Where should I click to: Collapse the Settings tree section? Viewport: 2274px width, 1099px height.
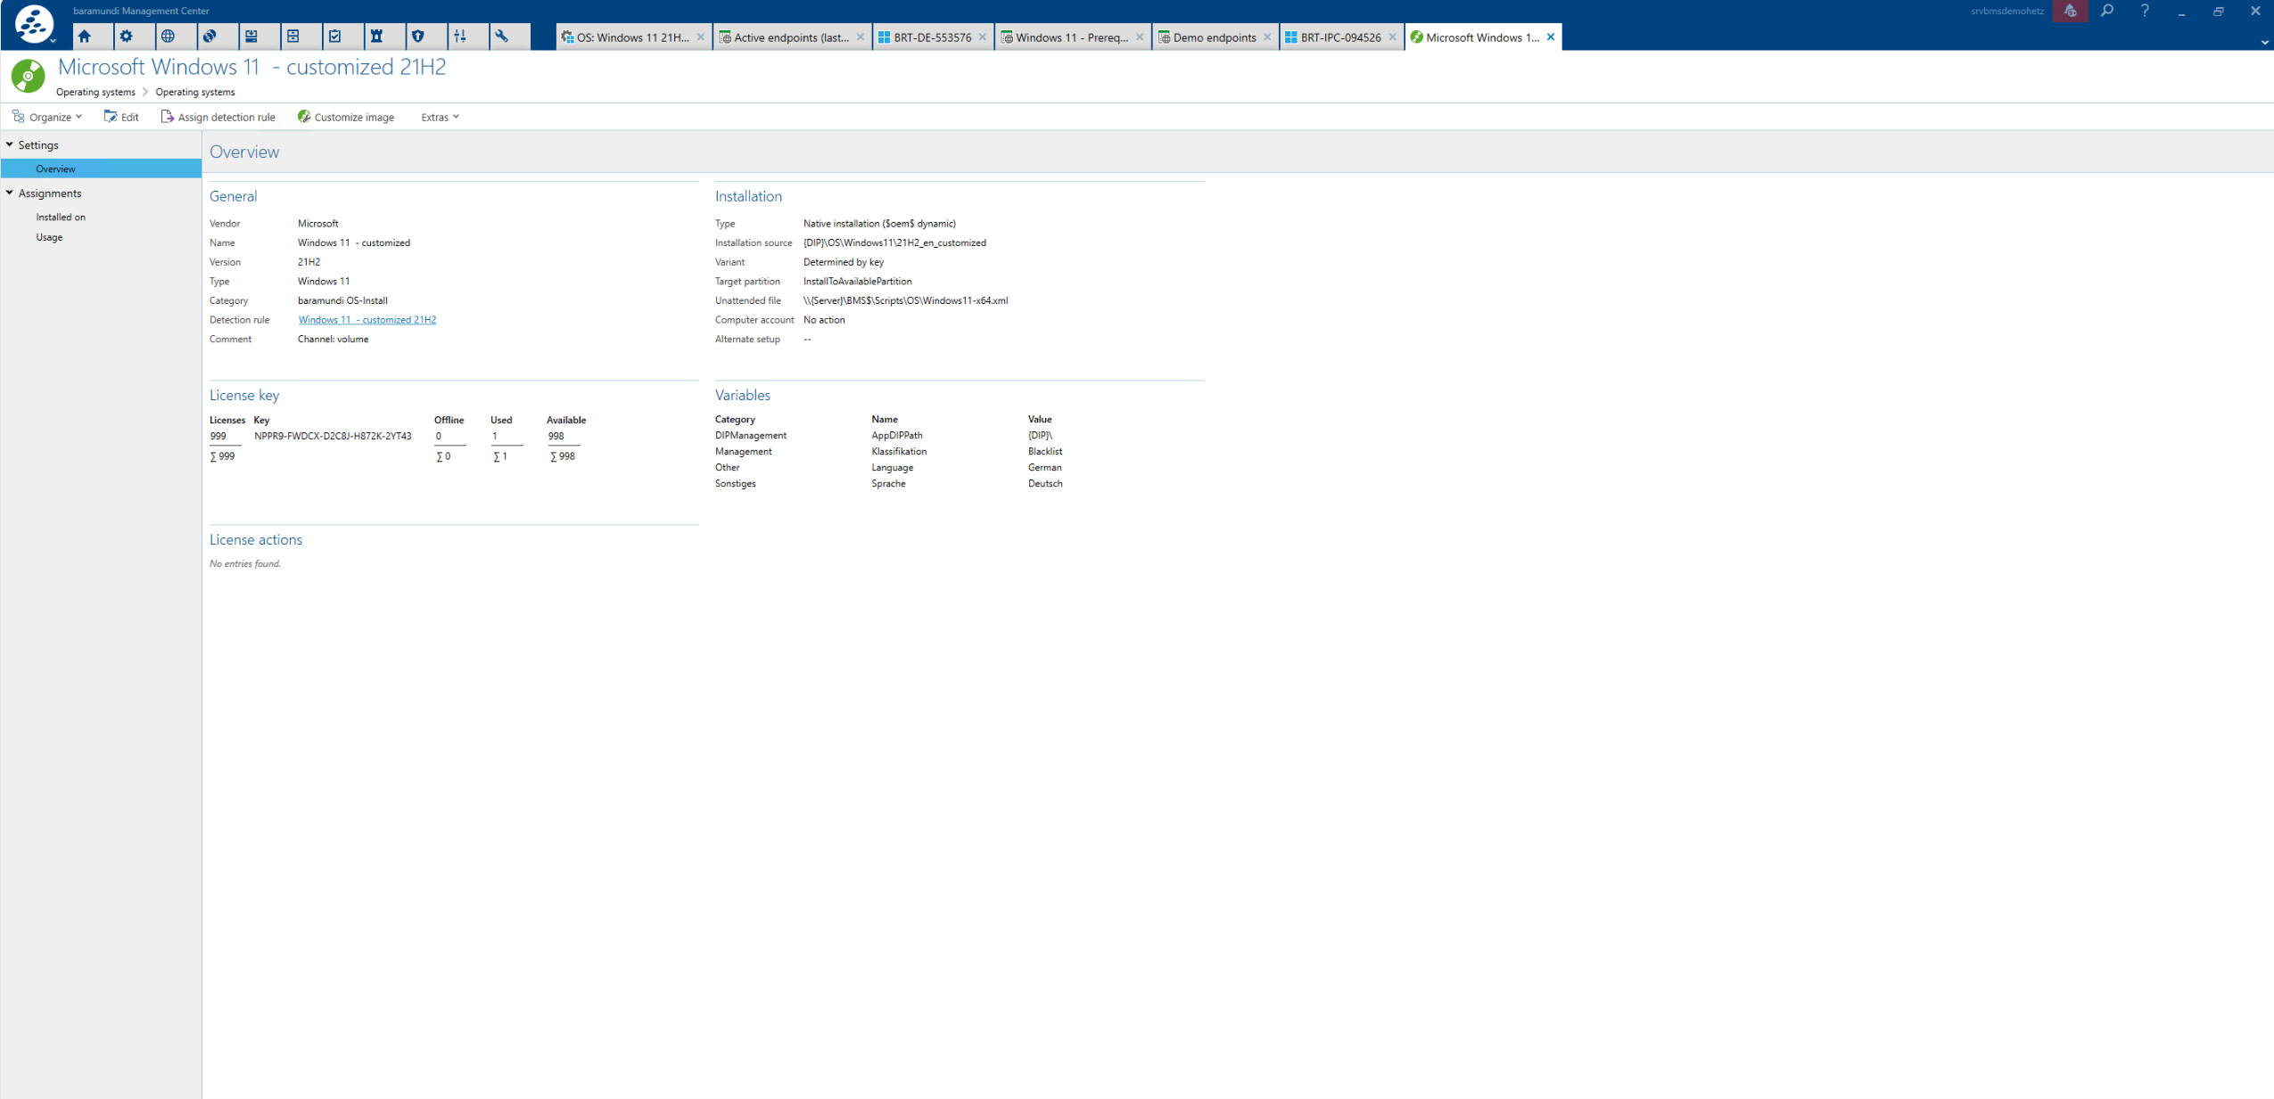[x=10, y=144]
